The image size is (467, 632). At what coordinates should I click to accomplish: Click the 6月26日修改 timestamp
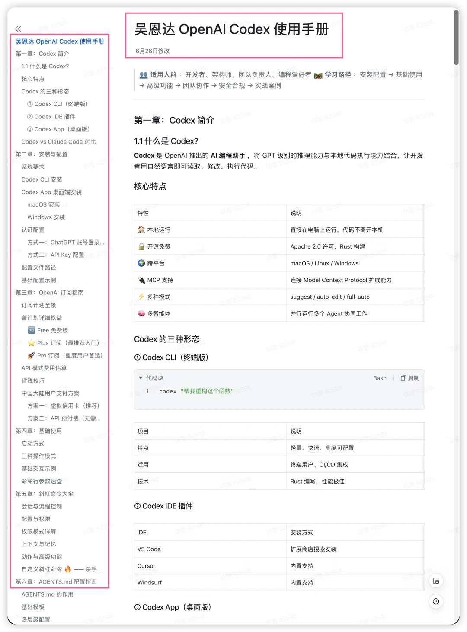tap(152, 51)
